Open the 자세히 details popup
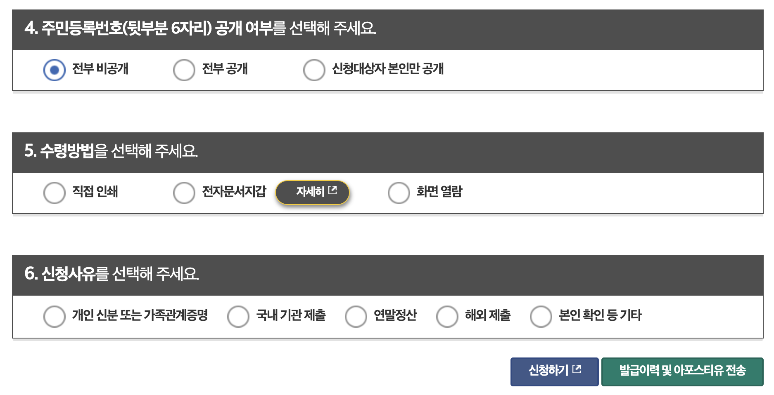This screenshot has height=395, width=774. pos(312,192)
